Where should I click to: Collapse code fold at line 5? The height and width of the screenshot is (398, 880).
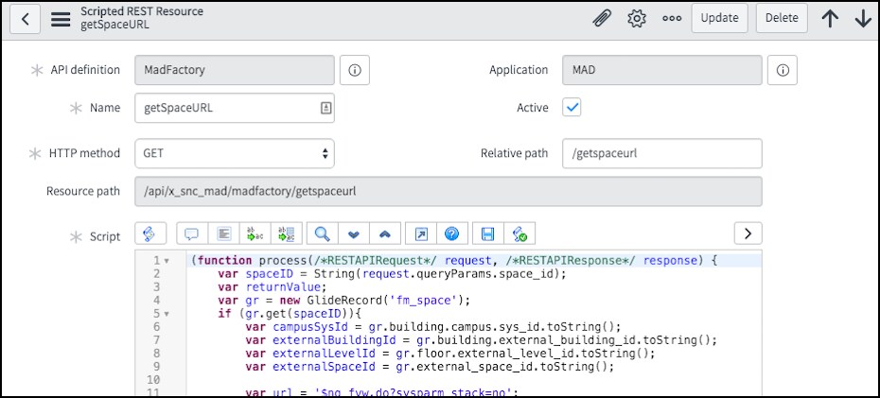(167, 314)
